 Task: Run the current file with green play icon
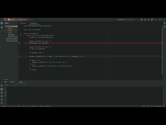click(x=128, y=20)
